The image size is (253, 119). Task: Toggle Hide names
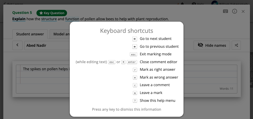click(212, 45)
